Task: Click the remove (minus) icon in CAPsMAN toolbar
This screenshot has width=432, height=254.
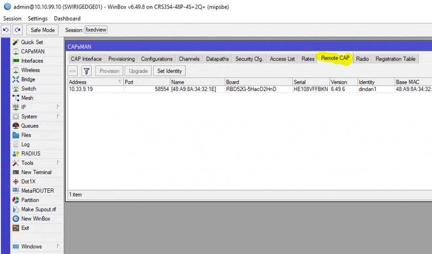Action: tap(73, 71)
